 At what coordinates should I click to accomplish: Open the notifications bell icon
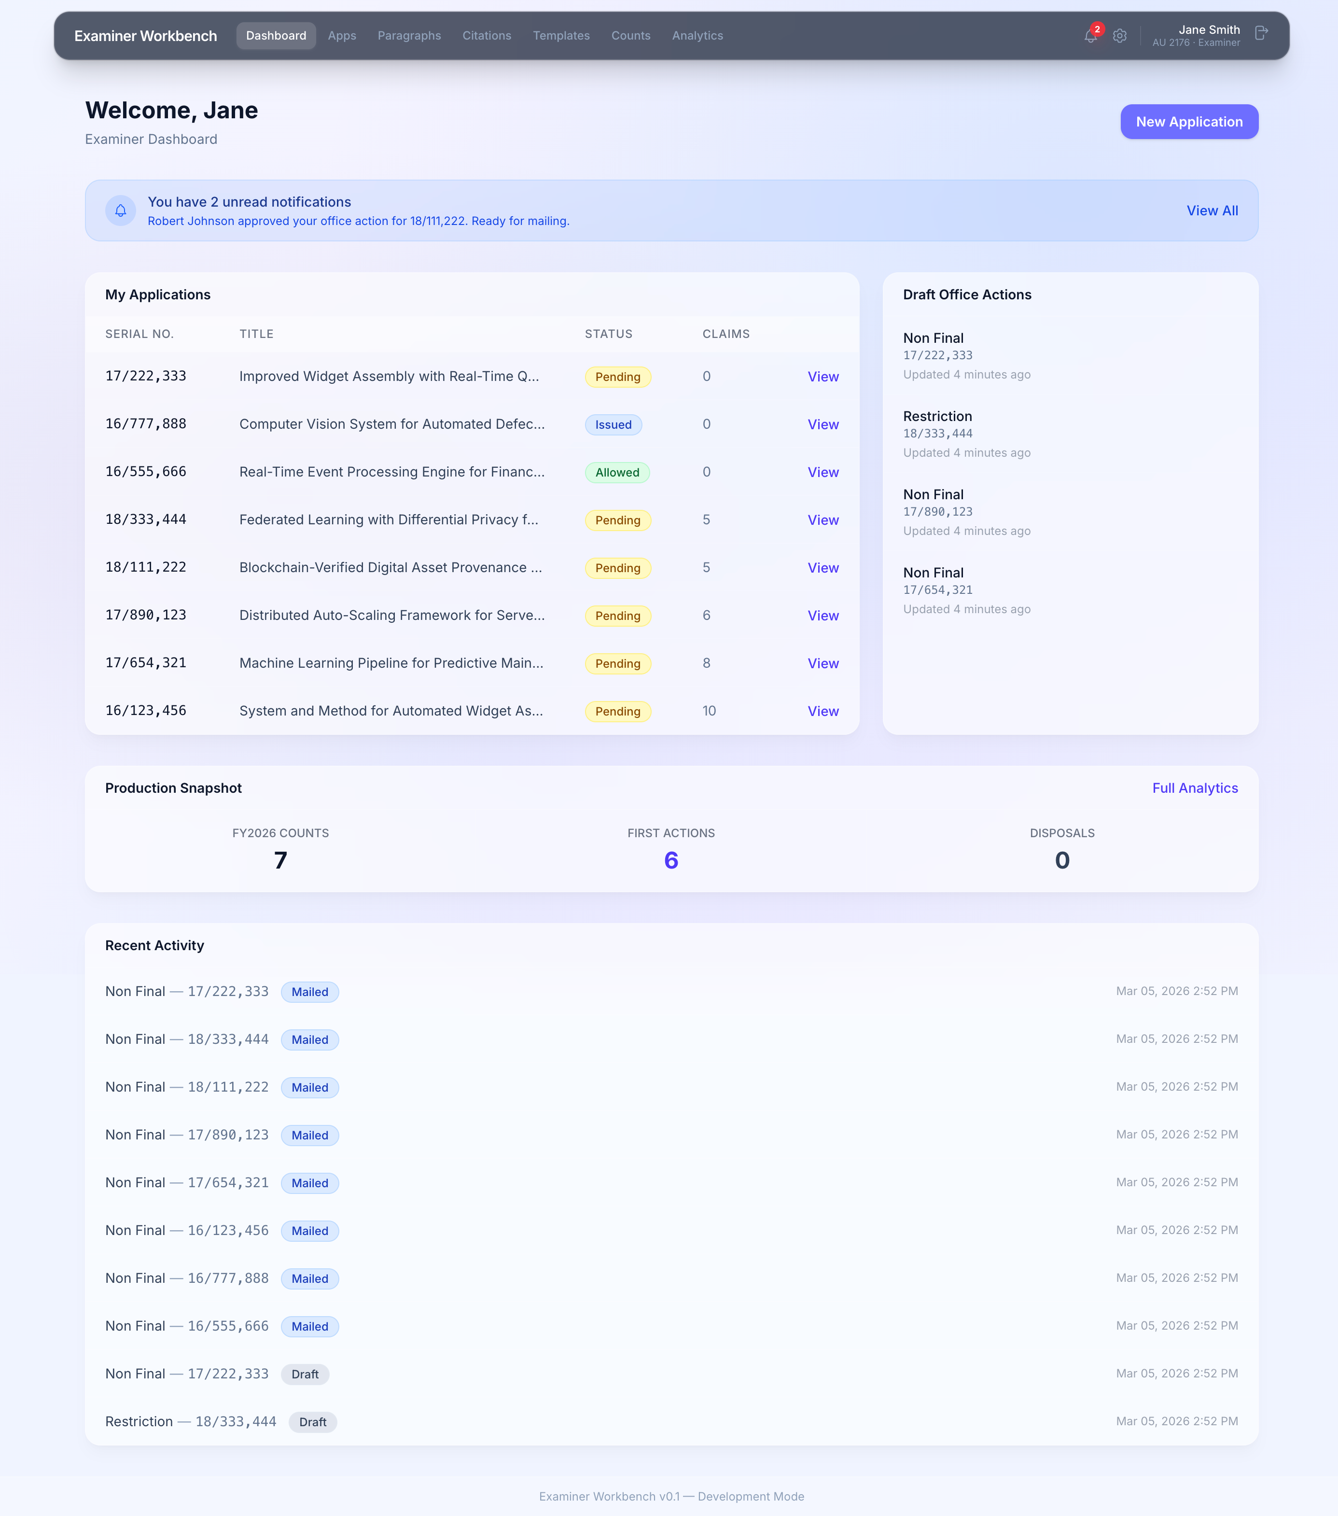click(1090, 36)
